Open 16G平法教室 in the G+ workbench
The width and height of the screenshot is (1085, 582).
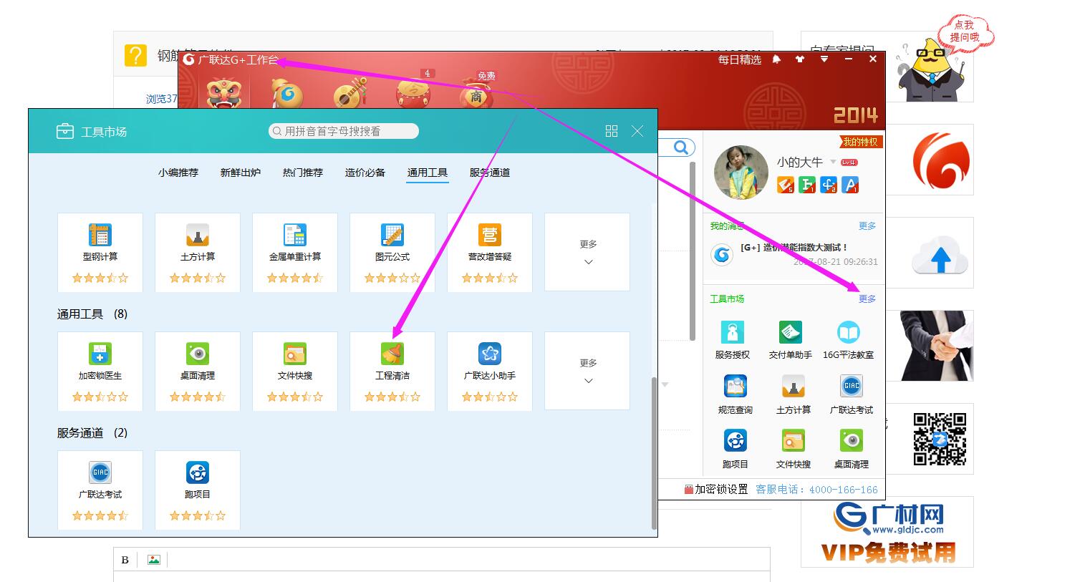pyautogui.click(x=849, y=340)
